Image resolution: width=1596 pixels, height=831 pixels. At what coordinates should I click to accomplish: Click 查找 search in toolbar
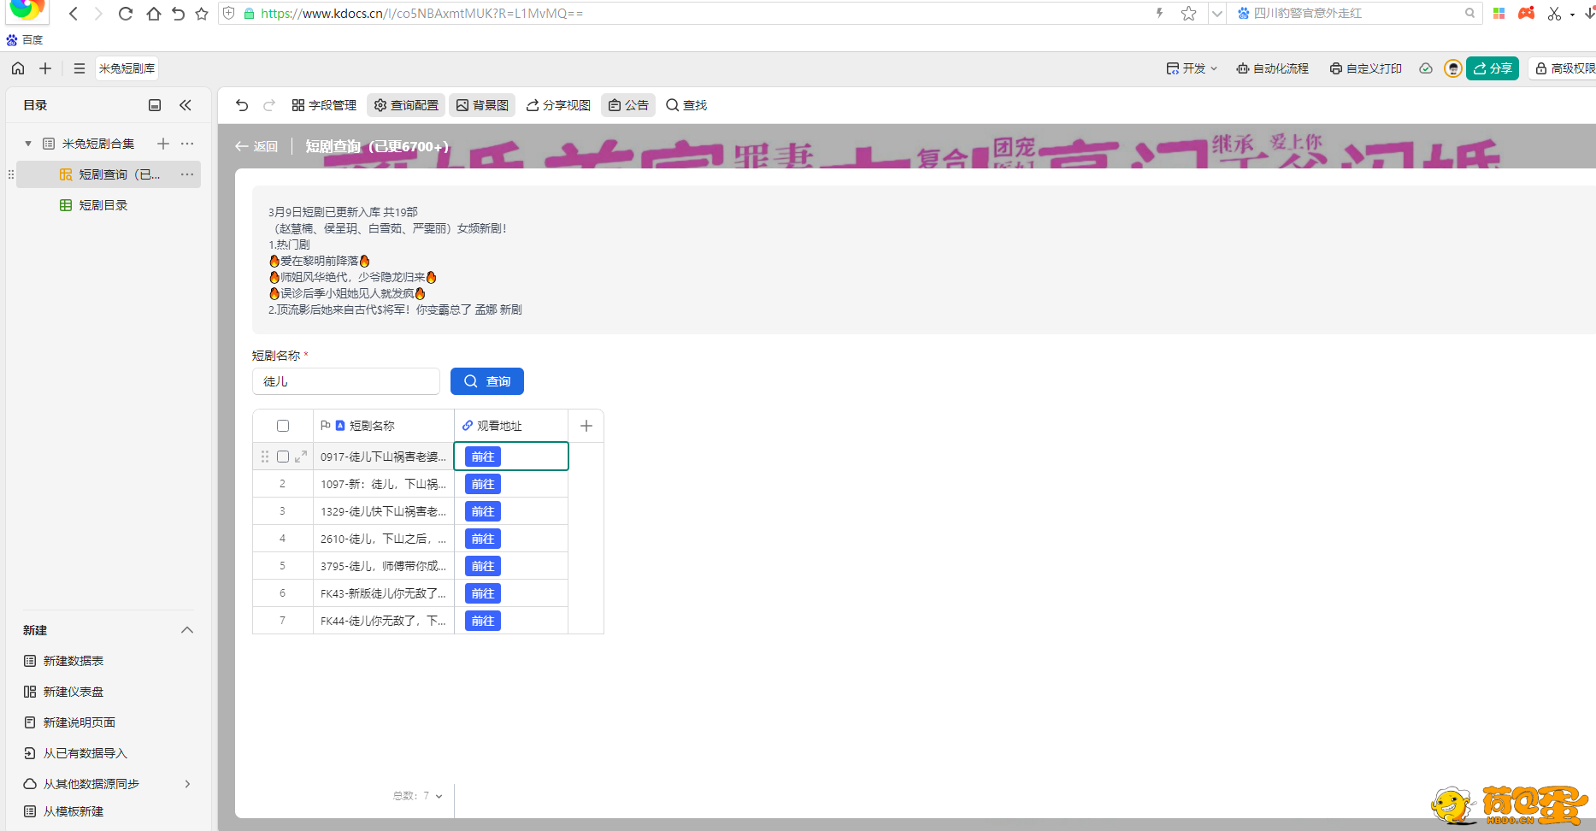point(686,105)
